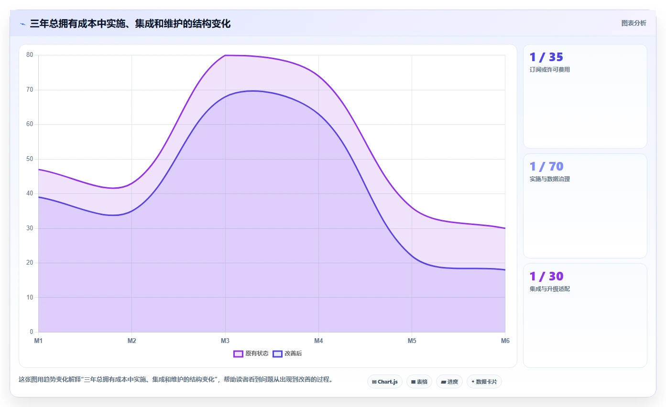The image size is (666, 407).
Task: Click the 图表分析 label in header
Action: [x=633, y=23]
